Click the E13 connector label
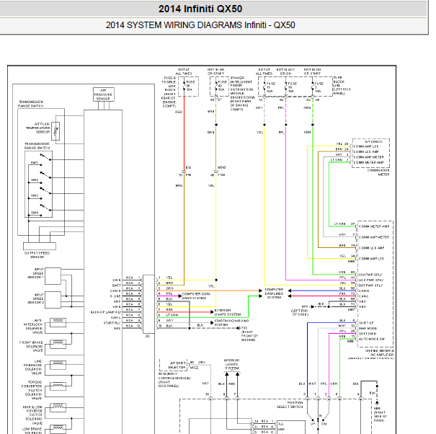This screenshot has width=436, height=434. [x=188, y=167]
